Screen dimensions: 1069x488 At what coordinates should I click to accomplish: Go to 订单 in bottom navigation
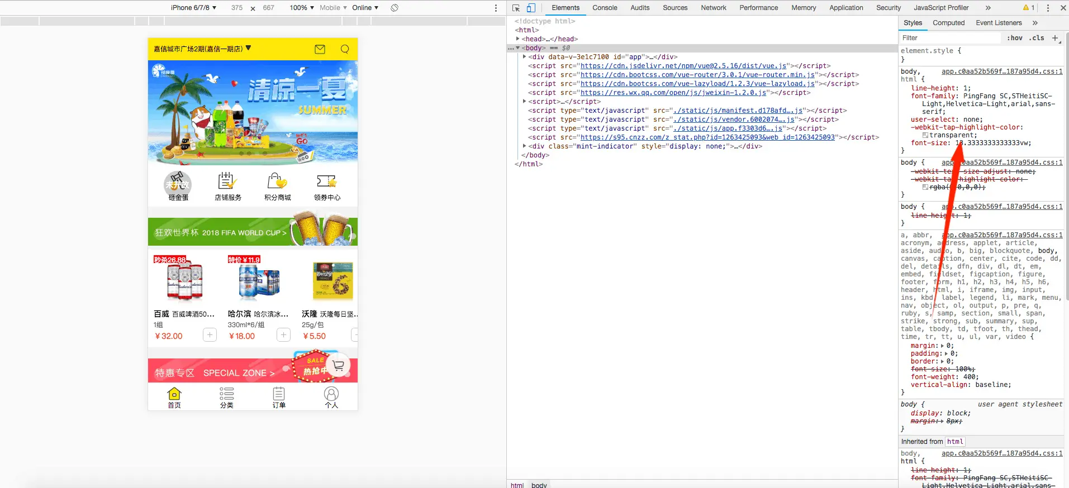coord(279,398)
